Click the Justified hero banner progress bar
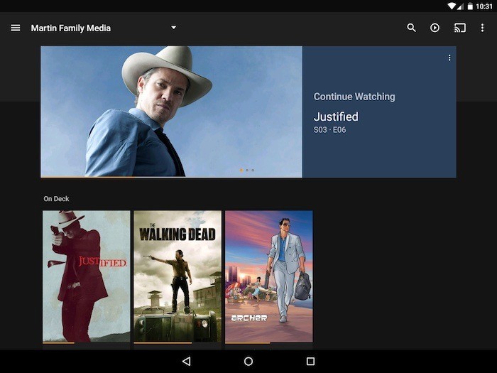The height and width of the screenshot is (373, 497). point(172,178)
